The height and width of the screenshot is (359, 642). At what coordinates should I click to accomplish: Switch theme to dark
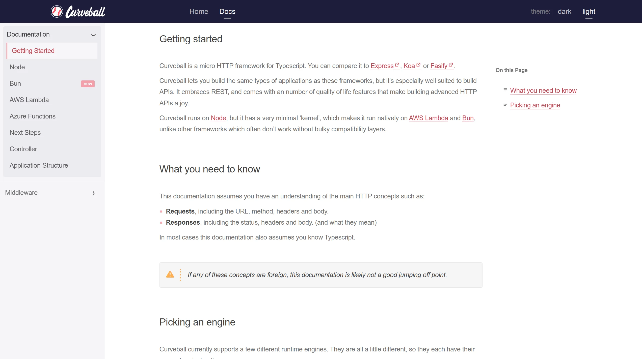(x=565, y=11)
